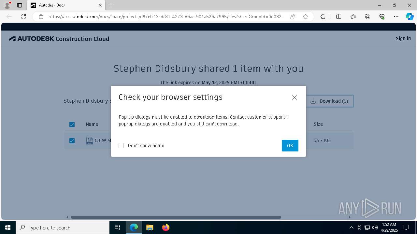
Task: Open the Windows Start menu
Action: click(x=8, y=227)
